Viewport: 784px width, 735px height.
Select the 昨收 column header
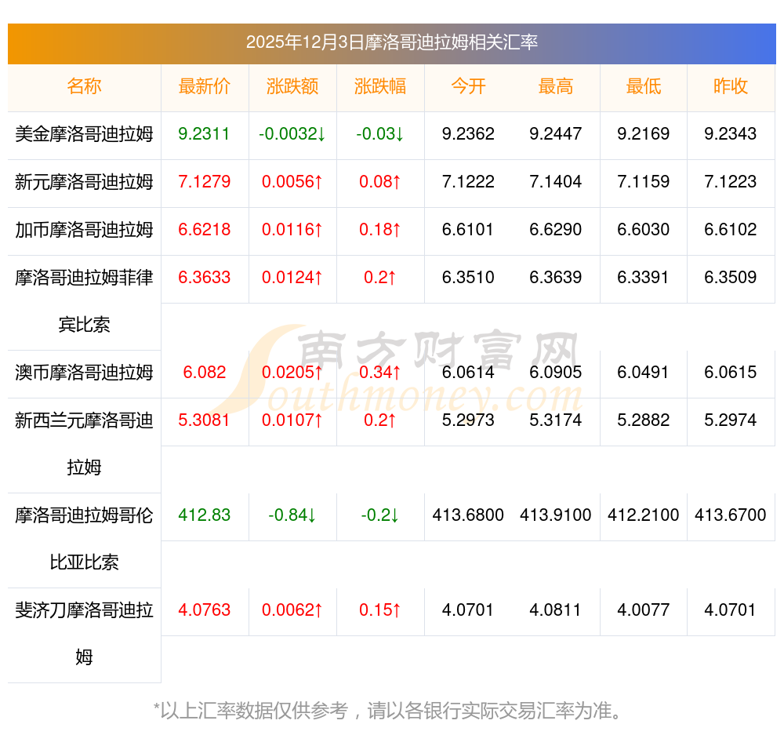tap(731, 86)
